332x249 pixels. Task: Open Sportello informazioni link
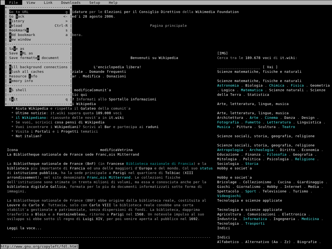pos(133,99)
